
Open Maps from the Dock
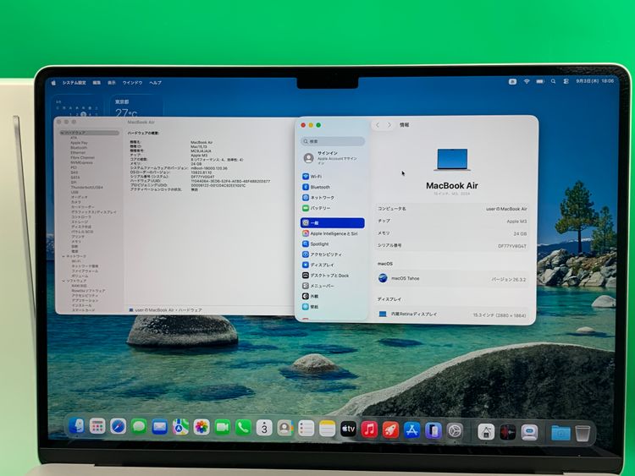click(180, 428)
